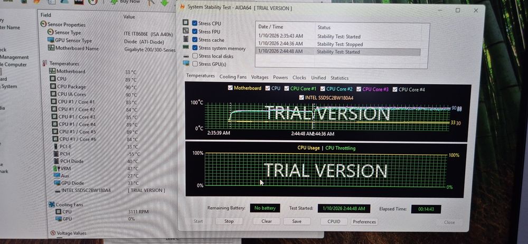The width and height of the screenshot is (528, 244).
Task: Click the monitor icon beside Stress GPU(s)
Action: coord(186,63)
